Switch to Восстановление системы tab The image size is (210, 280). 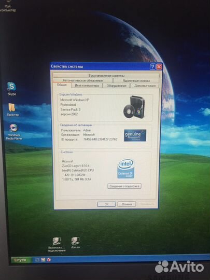[106, 76]
